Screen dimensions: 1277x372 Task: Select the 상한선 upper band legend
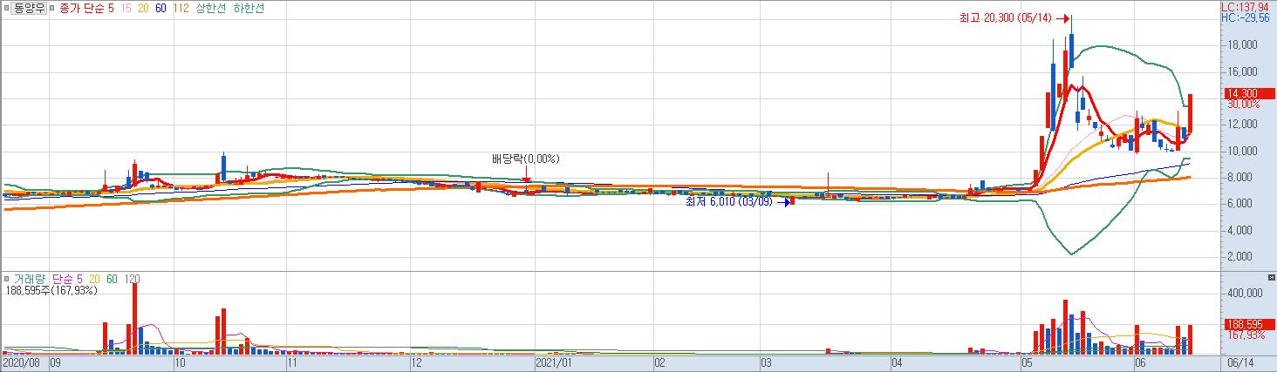coord(212,7)
